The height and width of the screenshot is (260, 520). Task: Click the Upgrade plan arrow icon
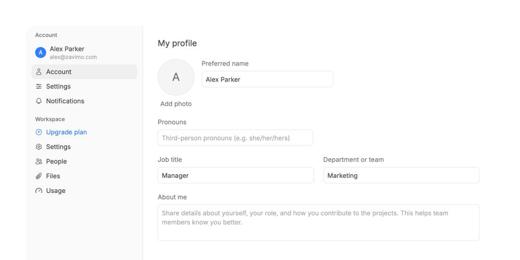(39, 132)
